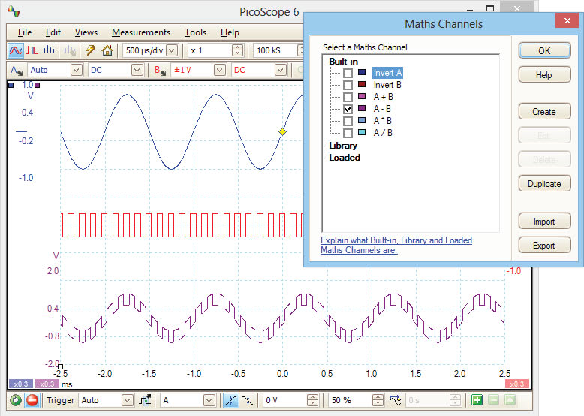Screen dimensions: 584x416
Task: Click the blue square axis handle at top
Action: coord(11,86)
